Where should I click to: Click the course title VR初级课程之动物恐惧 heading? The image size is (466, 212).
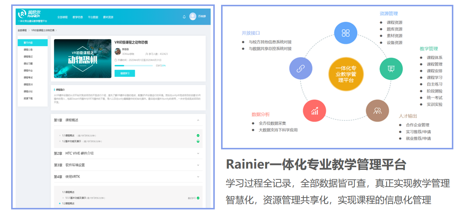click(x=131, y=43)
